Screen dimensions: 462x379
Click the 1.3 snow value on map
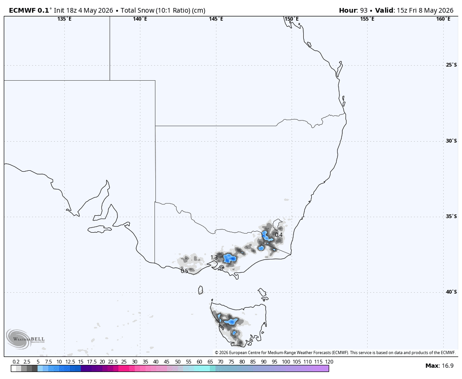(214, 258)
